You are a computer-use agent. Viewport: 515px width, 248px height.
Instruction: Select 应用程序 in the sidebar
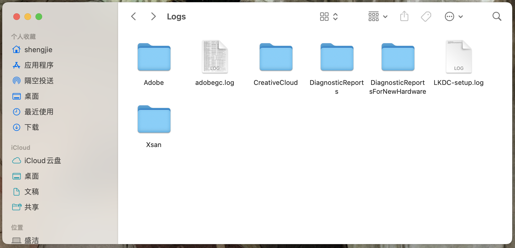pyautogui.click(x=39, y=65)
